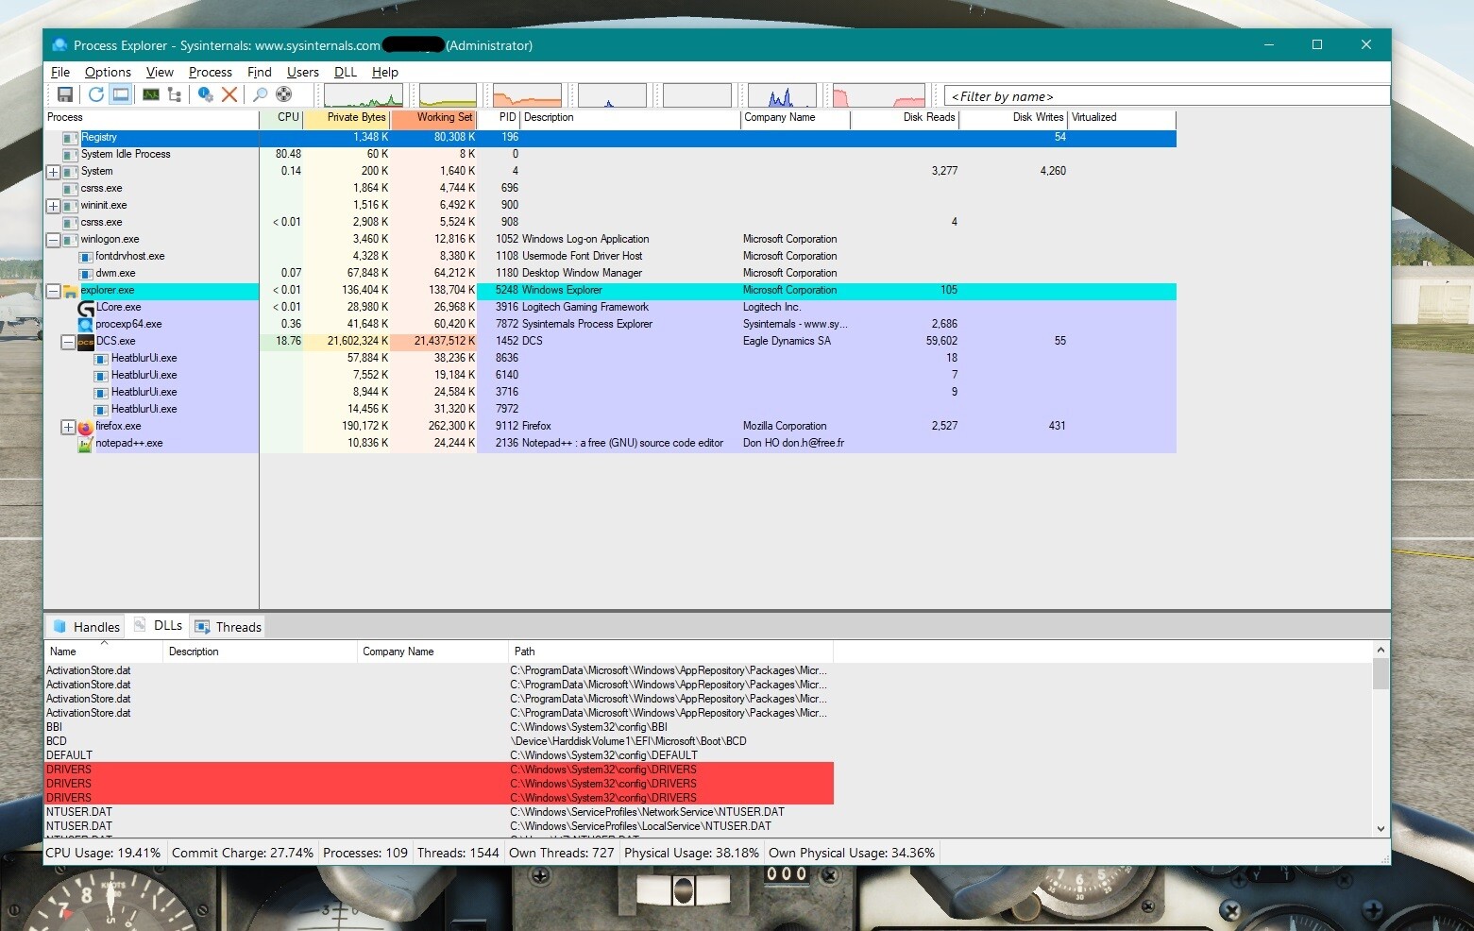Sort by the PID column header
The width and height of the screenshot is (1474, 931).
pyautogui.click(x=499, y=118)
